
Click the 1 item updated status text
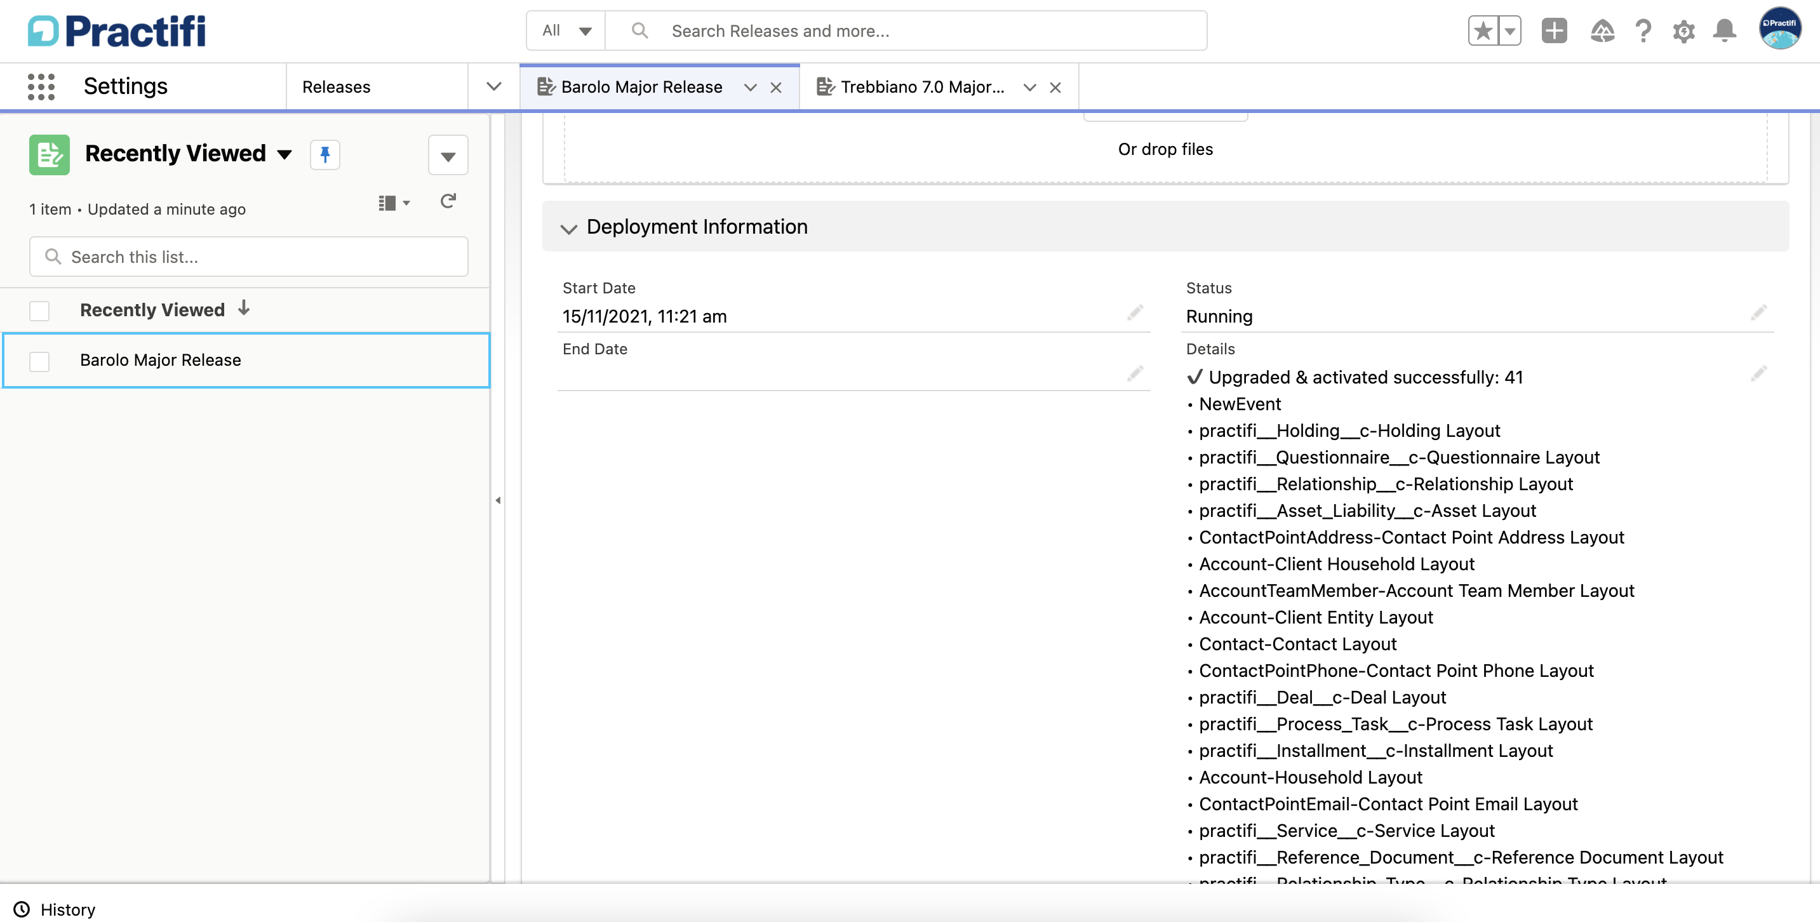tap(137, 209)
